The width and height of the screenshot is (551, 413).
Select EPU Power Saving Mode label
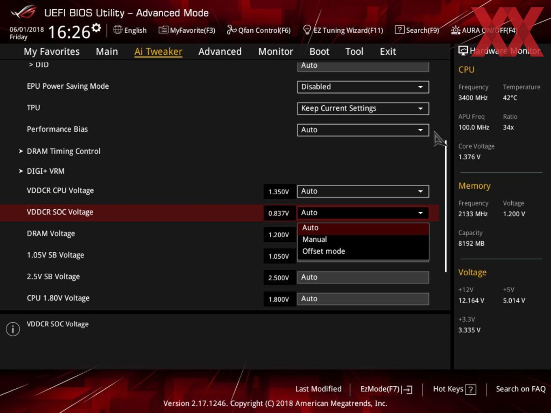(x=68, y=86)
